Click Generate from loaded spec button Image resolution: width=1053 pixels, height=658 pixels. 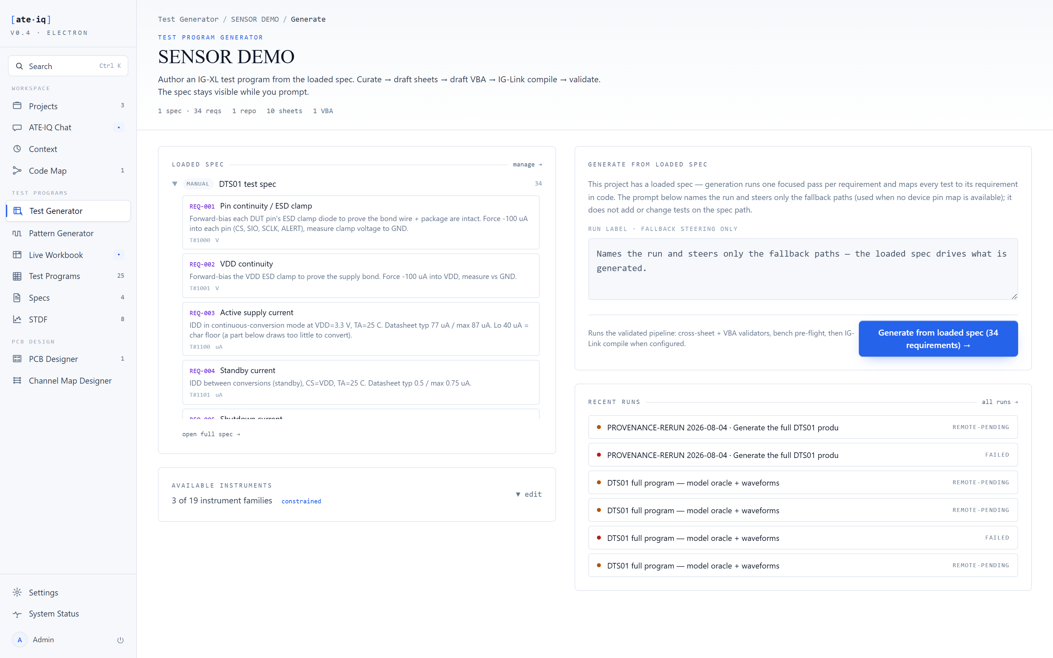(938, 339)
